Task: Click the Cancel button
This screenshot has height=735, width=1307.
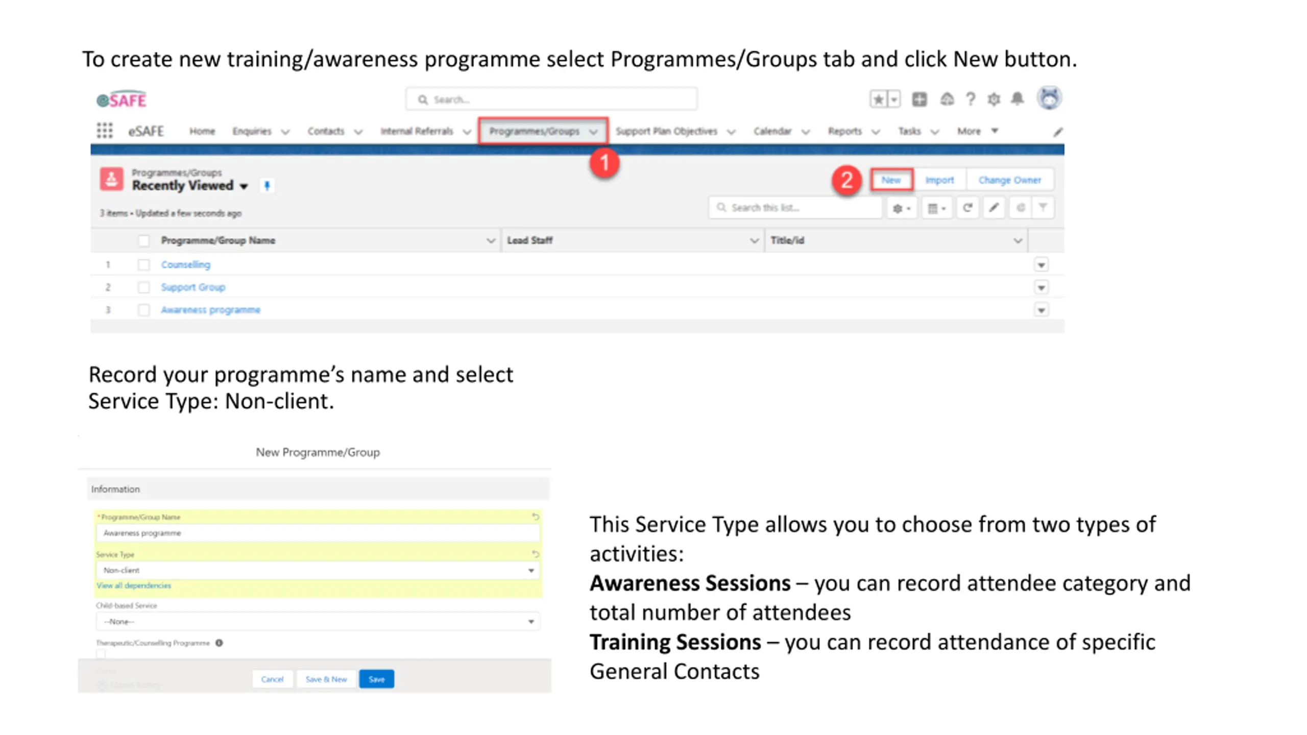Action: pyautogui.click(x=272, y=679)
